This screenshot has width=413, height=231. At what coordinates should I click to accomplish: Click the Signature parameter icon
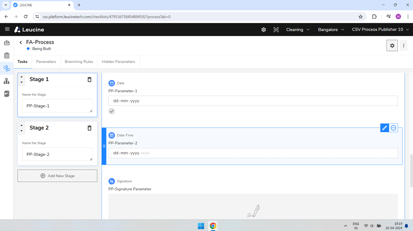[112, 181]
